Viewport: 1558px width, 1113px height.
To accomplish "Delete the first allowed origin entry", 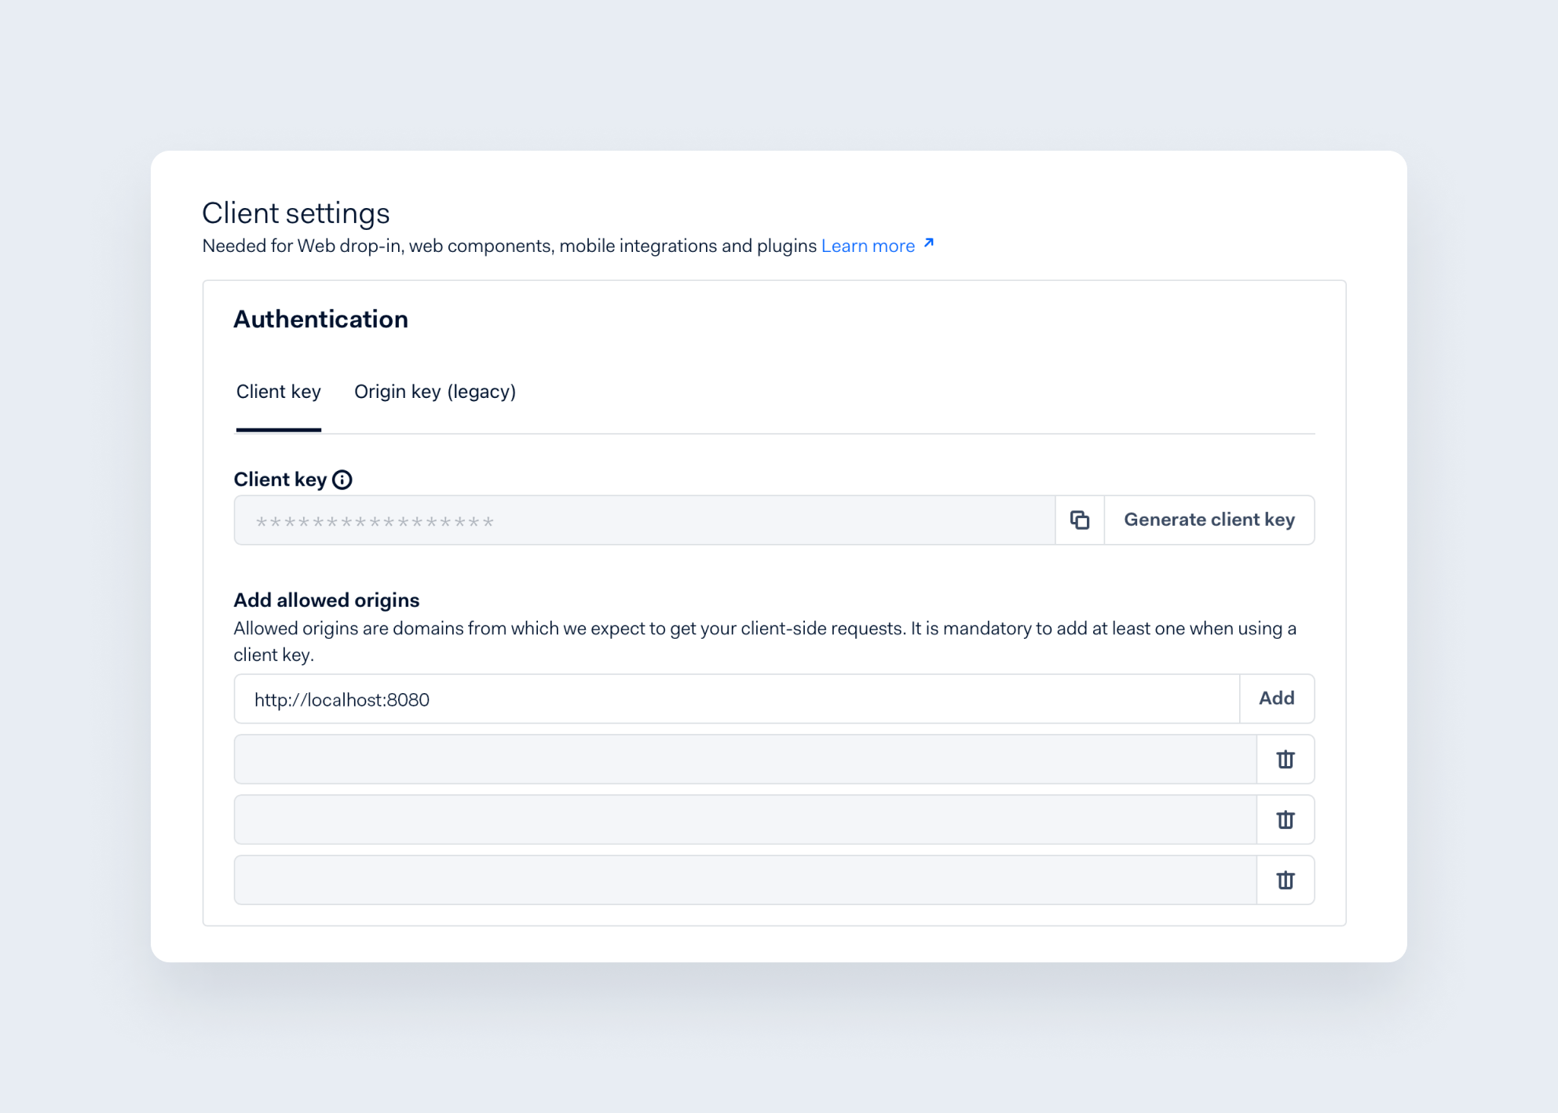I will click(1285, 759).
